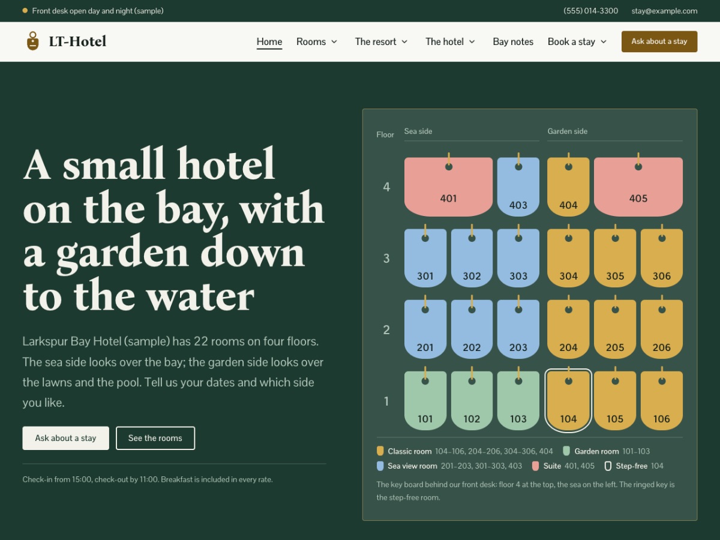Click room key 302

pyautogui.click(x=472, y=258)
